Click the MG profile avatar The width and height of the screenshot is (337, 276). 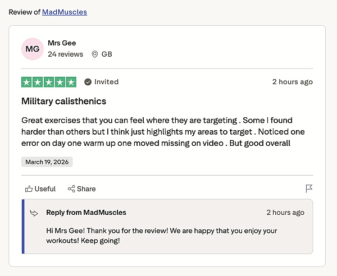(x=33, y=49)
